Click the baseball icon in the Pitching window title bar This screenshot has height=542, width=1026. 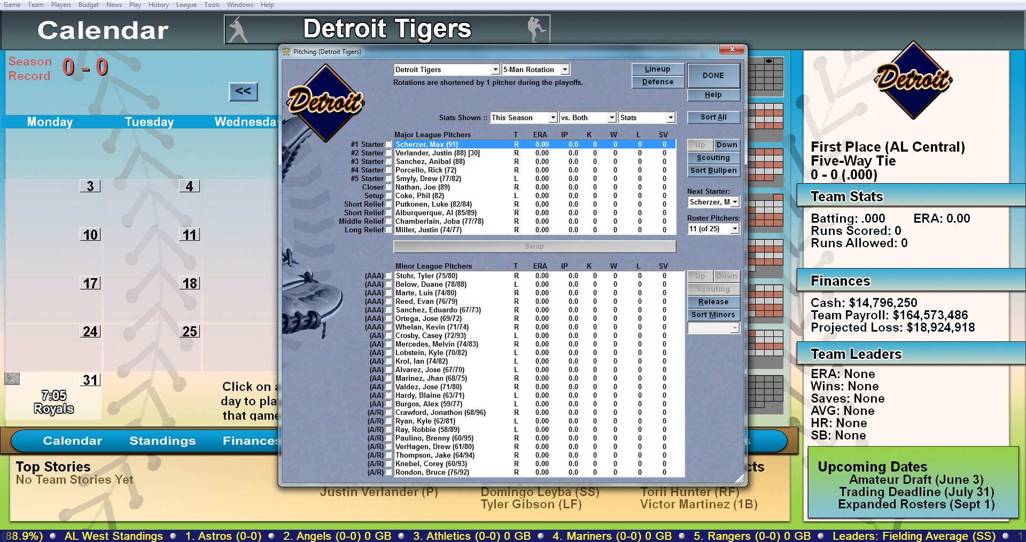(x=287, y=52)
